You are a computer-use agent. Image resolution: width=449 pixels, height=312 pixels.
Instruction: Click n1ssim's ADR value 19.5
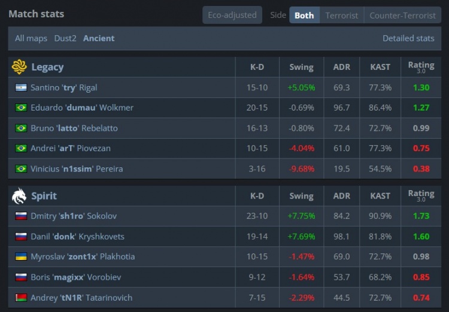click(342, 169)
